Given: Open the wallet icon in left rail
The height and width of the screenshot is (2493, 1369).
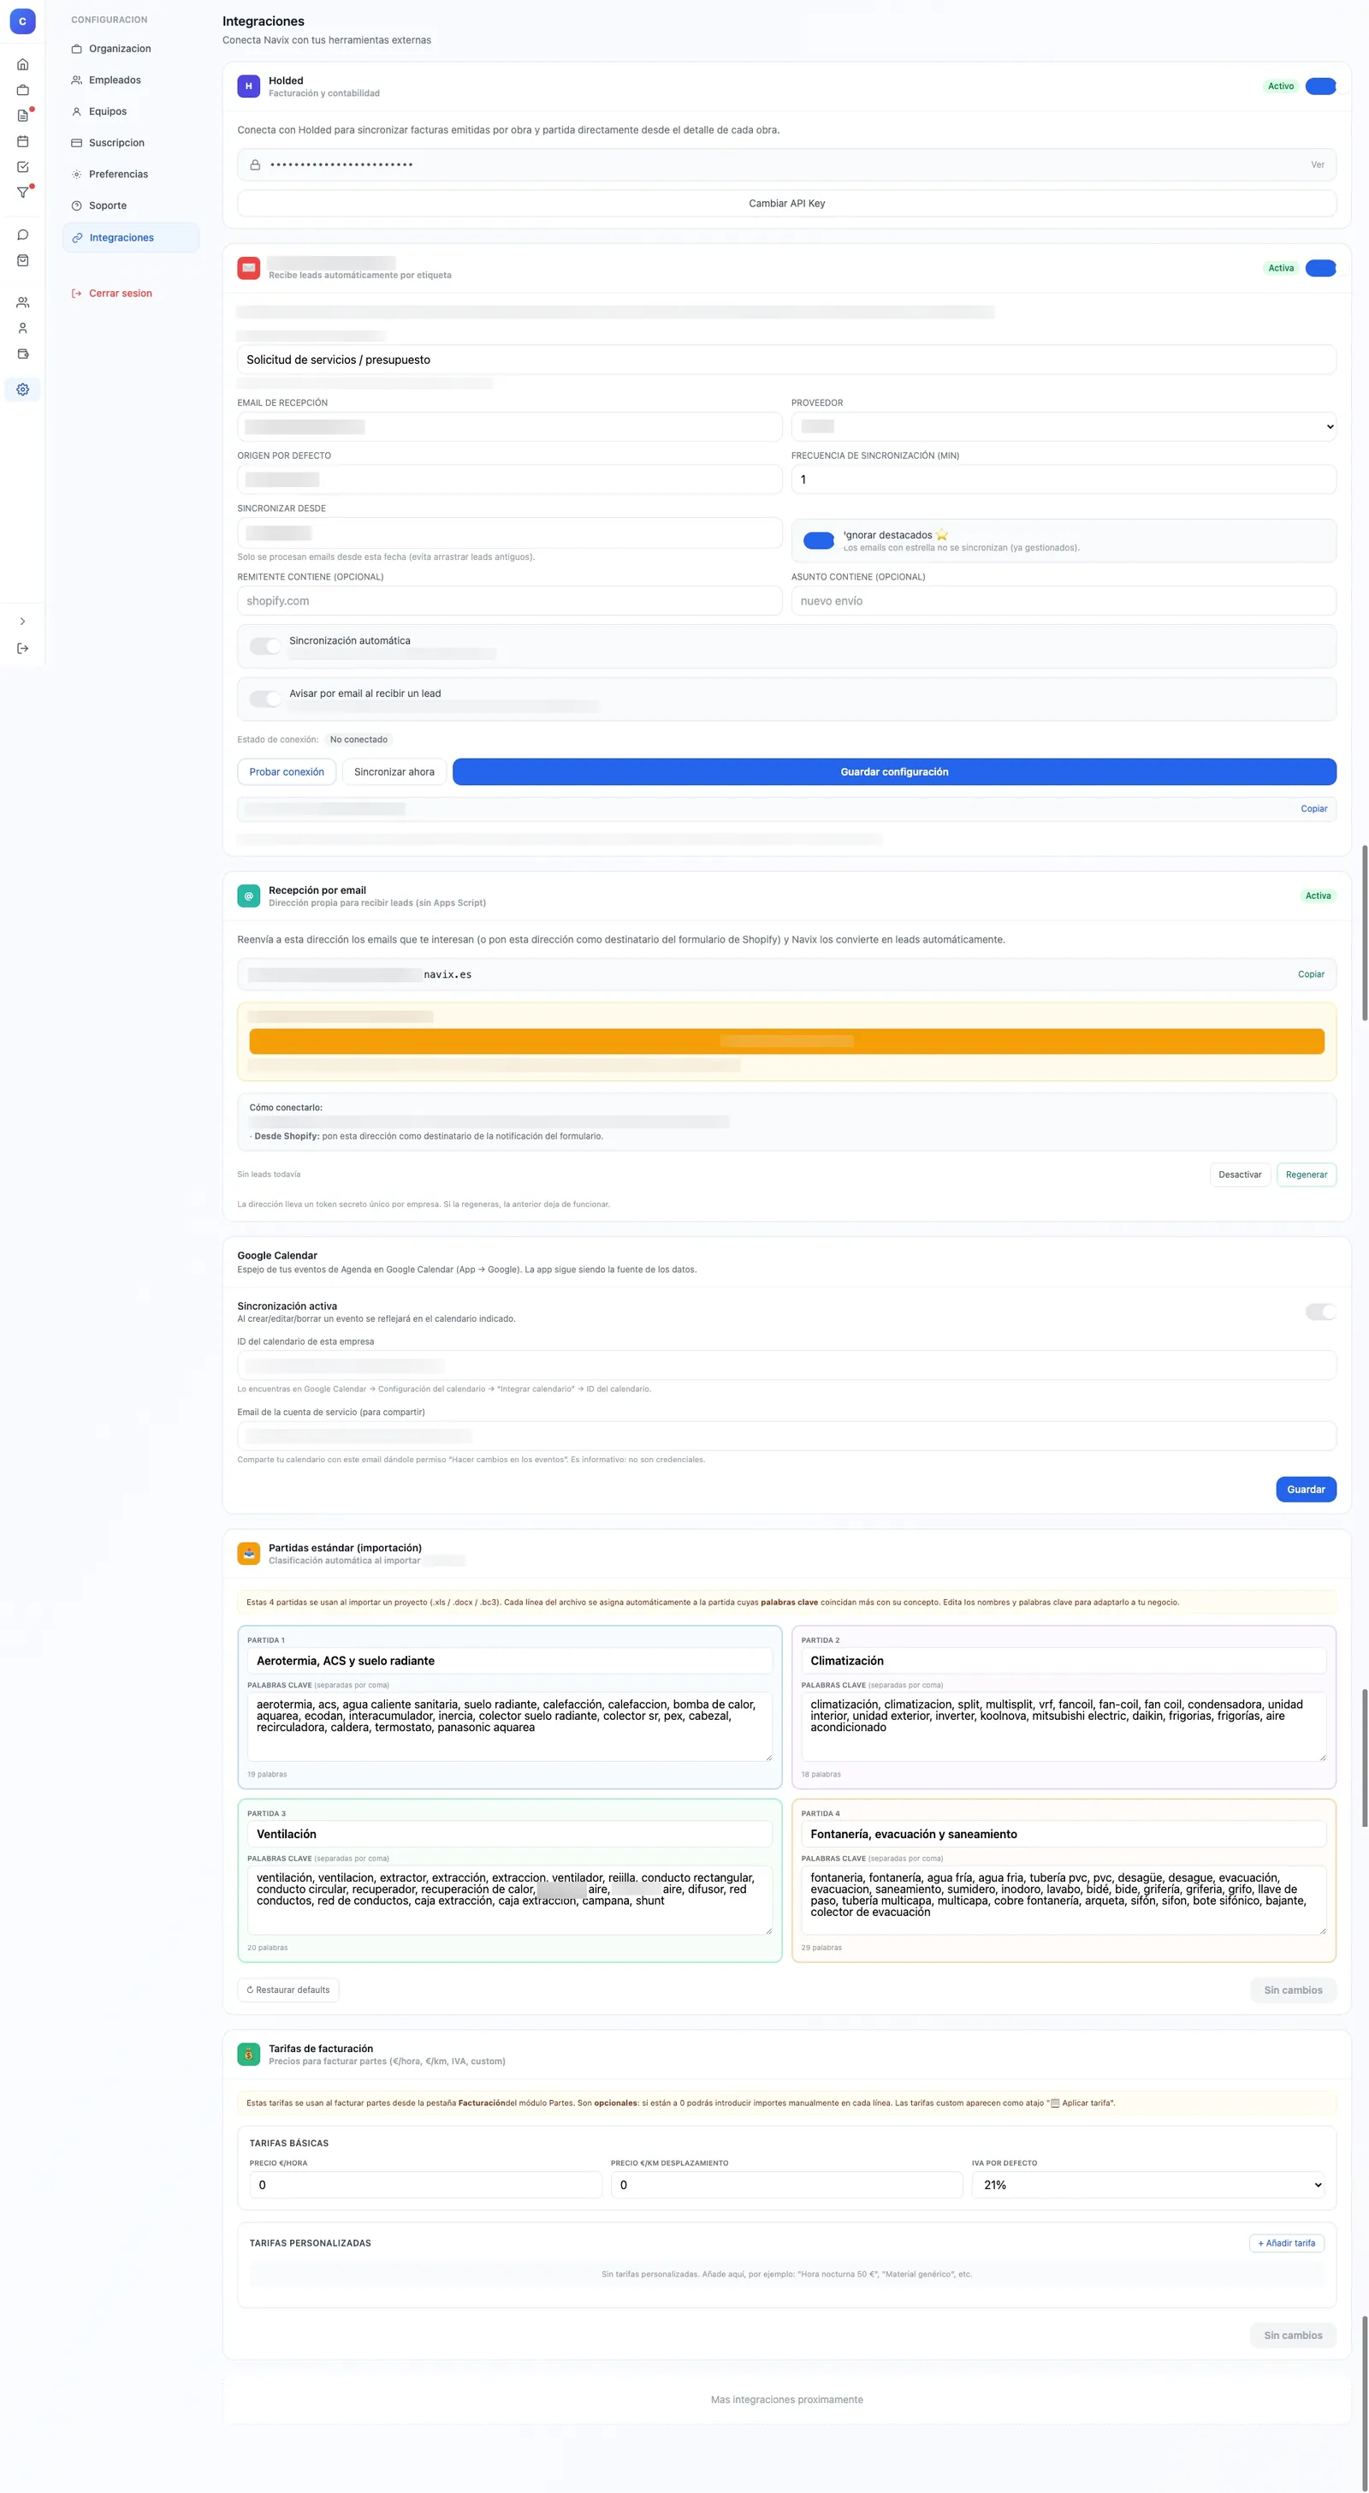Looking at the screenshot, I should pyautogui.click(x=22, y=354).
